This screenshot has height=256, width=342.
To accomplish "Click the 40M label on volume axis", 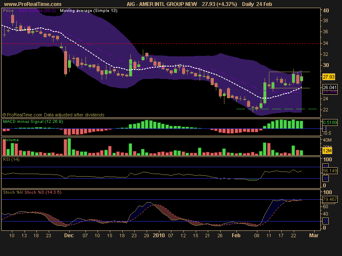I will pos(327,140).
